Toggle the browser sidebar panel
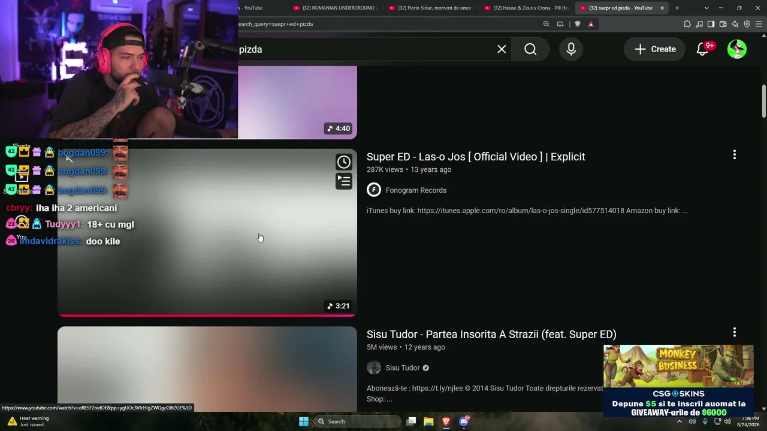The width and height of the screenshot is (767, 431). [711, 24]
